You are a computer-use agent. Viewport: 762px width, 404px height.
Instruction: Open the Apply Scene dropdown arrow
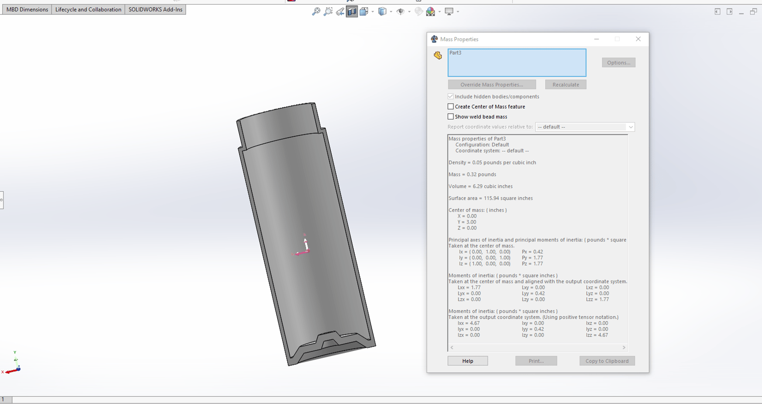click(440, 11)
